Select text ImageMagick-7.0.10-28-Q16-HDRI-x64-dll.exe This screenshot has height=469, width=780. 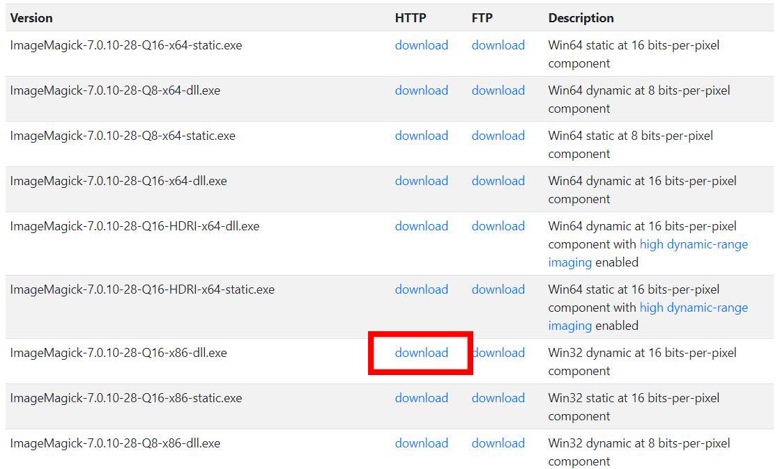(135, 226)
